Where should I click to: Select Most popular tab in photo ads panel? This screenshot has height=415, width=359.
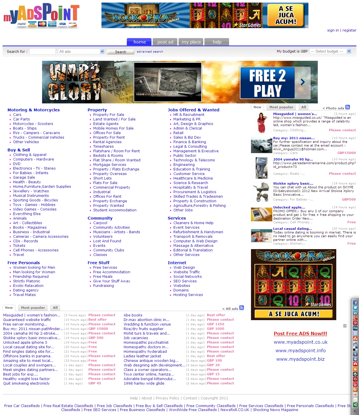[x=281, y=107]
